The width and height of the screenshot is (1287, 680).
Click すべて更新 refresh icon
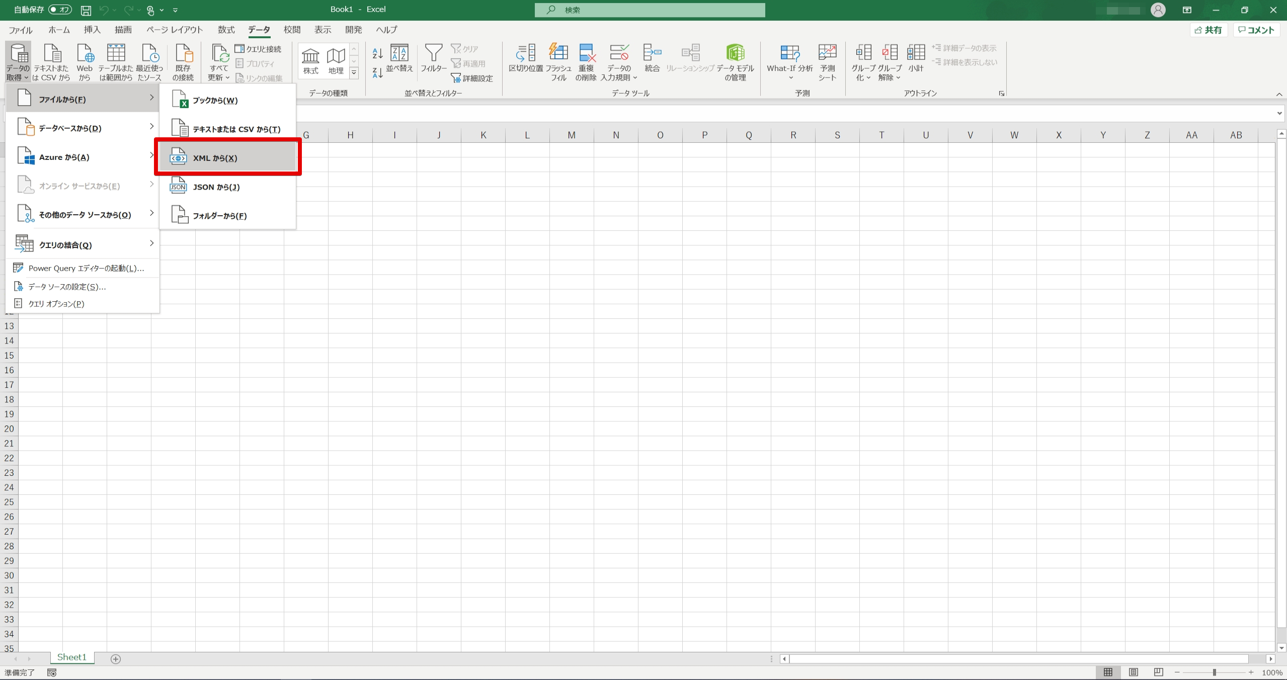(x=219, y=62)
